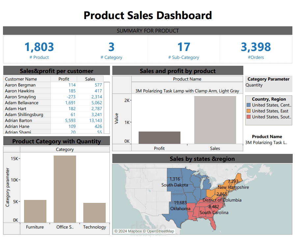
Task: Click the New Hampshire map label
Action: 233,187
